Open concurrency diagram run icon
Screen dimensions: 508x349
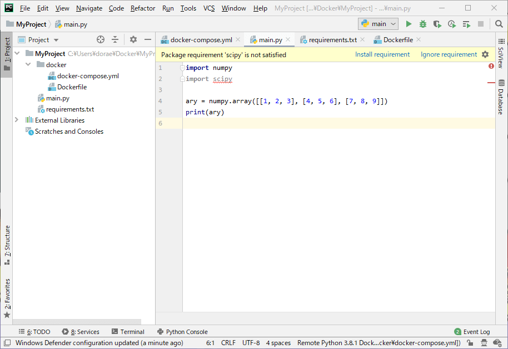(x=466, y=24)
